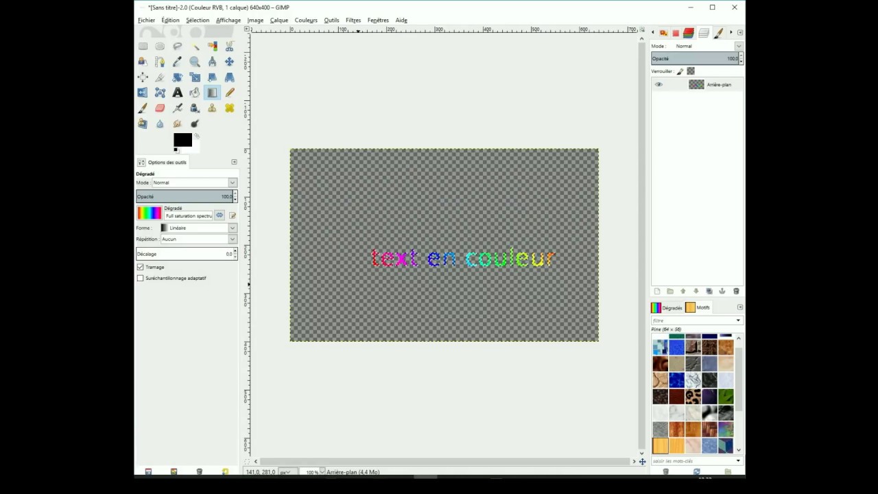Select the Measure compass tool
The width and height of the screenshot is (878, 494).
click(x=212, y=62)
